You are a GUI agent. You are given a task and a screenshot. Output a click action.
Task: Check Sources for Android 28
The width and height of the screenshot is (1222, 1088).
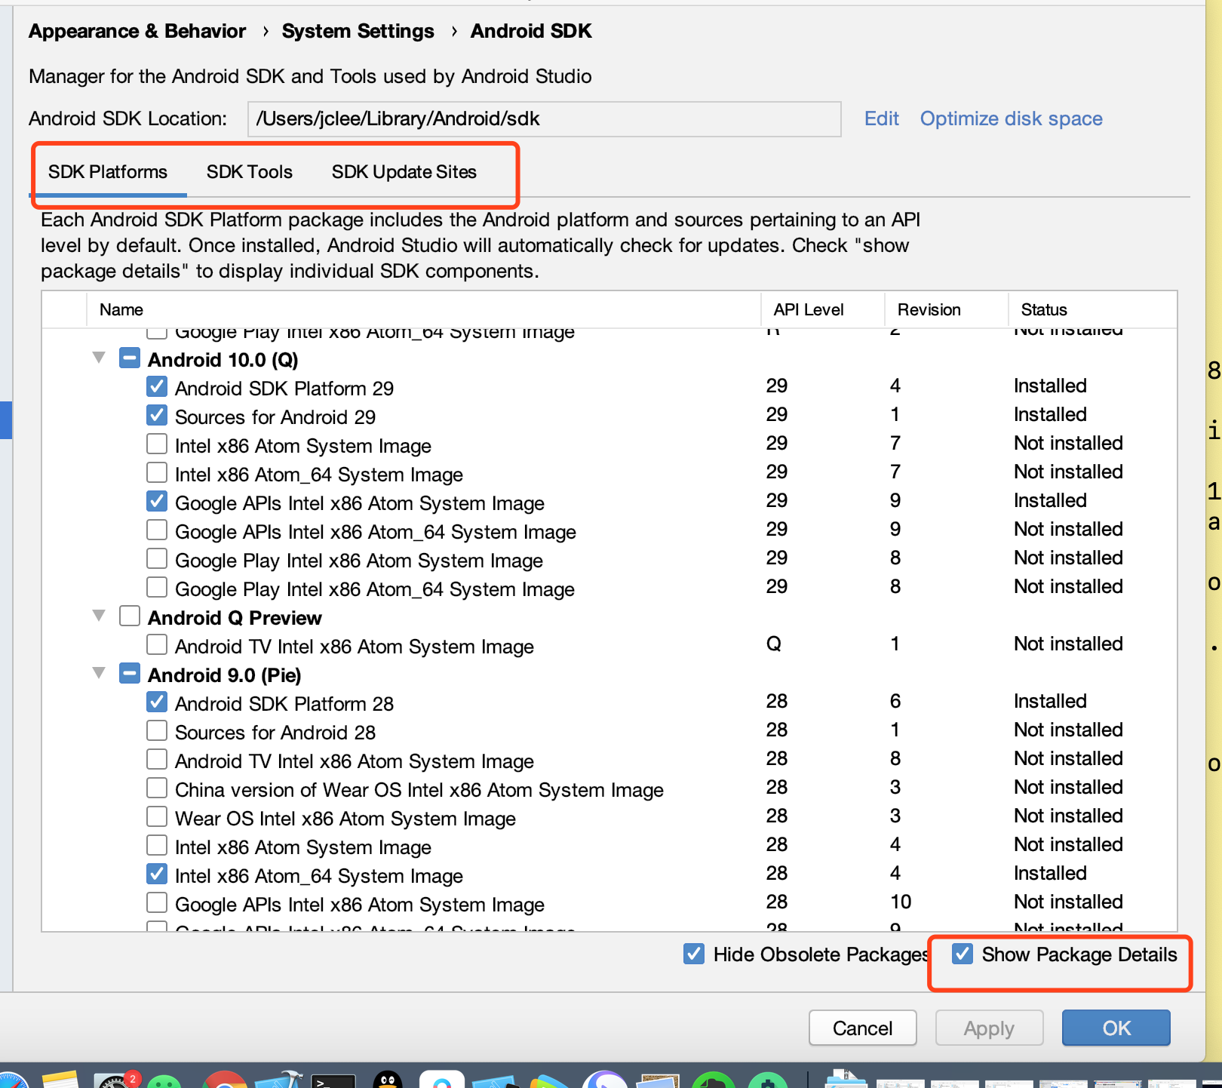[x=157, y=731]
